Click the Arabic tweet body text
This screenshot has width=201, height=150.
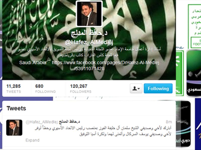click(x=103, y=131)
